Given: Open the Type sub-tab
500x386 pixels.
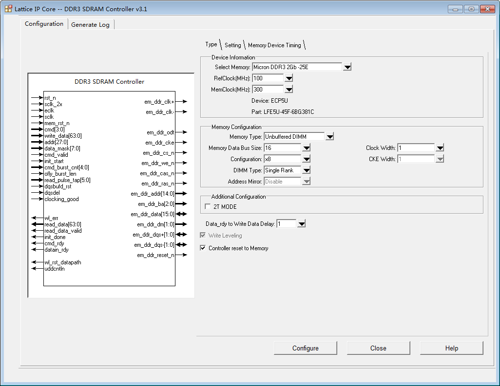Looking at the screenshot, I should pos(211,45).
